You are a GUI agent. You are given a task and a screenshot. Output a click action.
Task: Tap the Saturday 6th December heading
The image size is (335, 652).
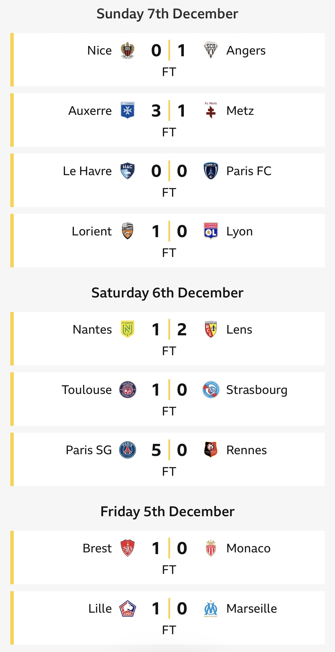click(167, 293)
